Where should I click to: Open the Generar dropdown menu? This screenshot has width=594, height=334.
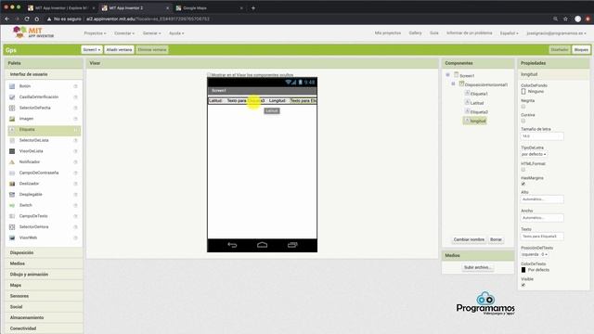coord(151,33)
